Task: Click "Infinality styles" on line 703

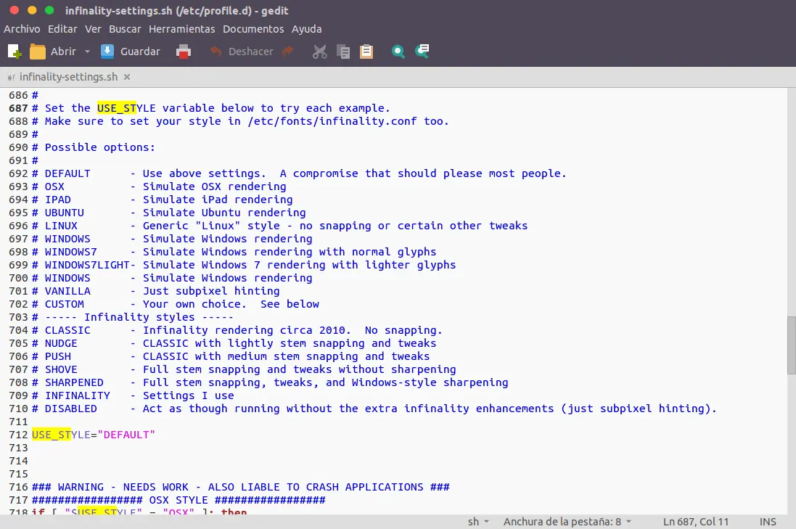Action: tap(139, 317)
